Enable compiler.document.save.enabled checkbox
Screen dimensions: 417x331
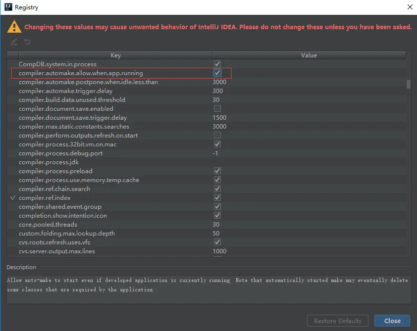pyautogui.click(x=217, y=108)
